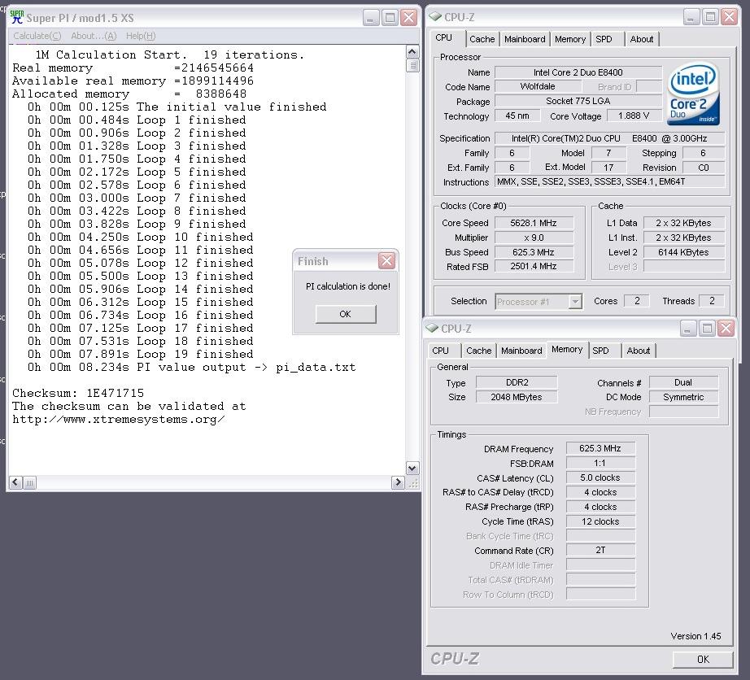The width and height of the screenshot is (750, 680).
Task: Click the Loop 19 finished line
Action: [x=141, y=355]
